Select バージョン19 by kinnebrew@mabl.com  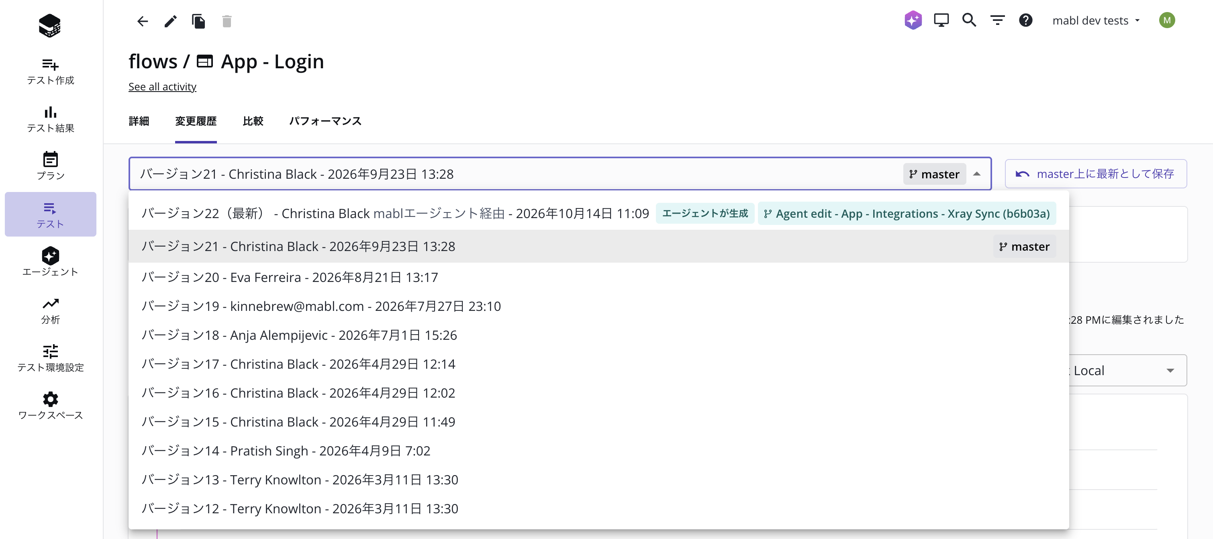coord(598,306)
